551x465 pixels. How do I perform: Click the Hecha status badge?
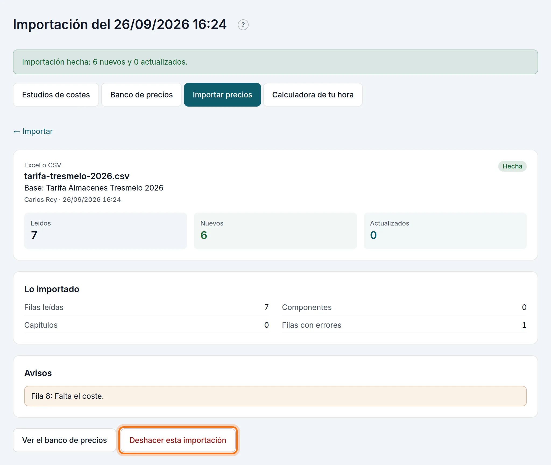pyautogui.click(x=512, y=166)
